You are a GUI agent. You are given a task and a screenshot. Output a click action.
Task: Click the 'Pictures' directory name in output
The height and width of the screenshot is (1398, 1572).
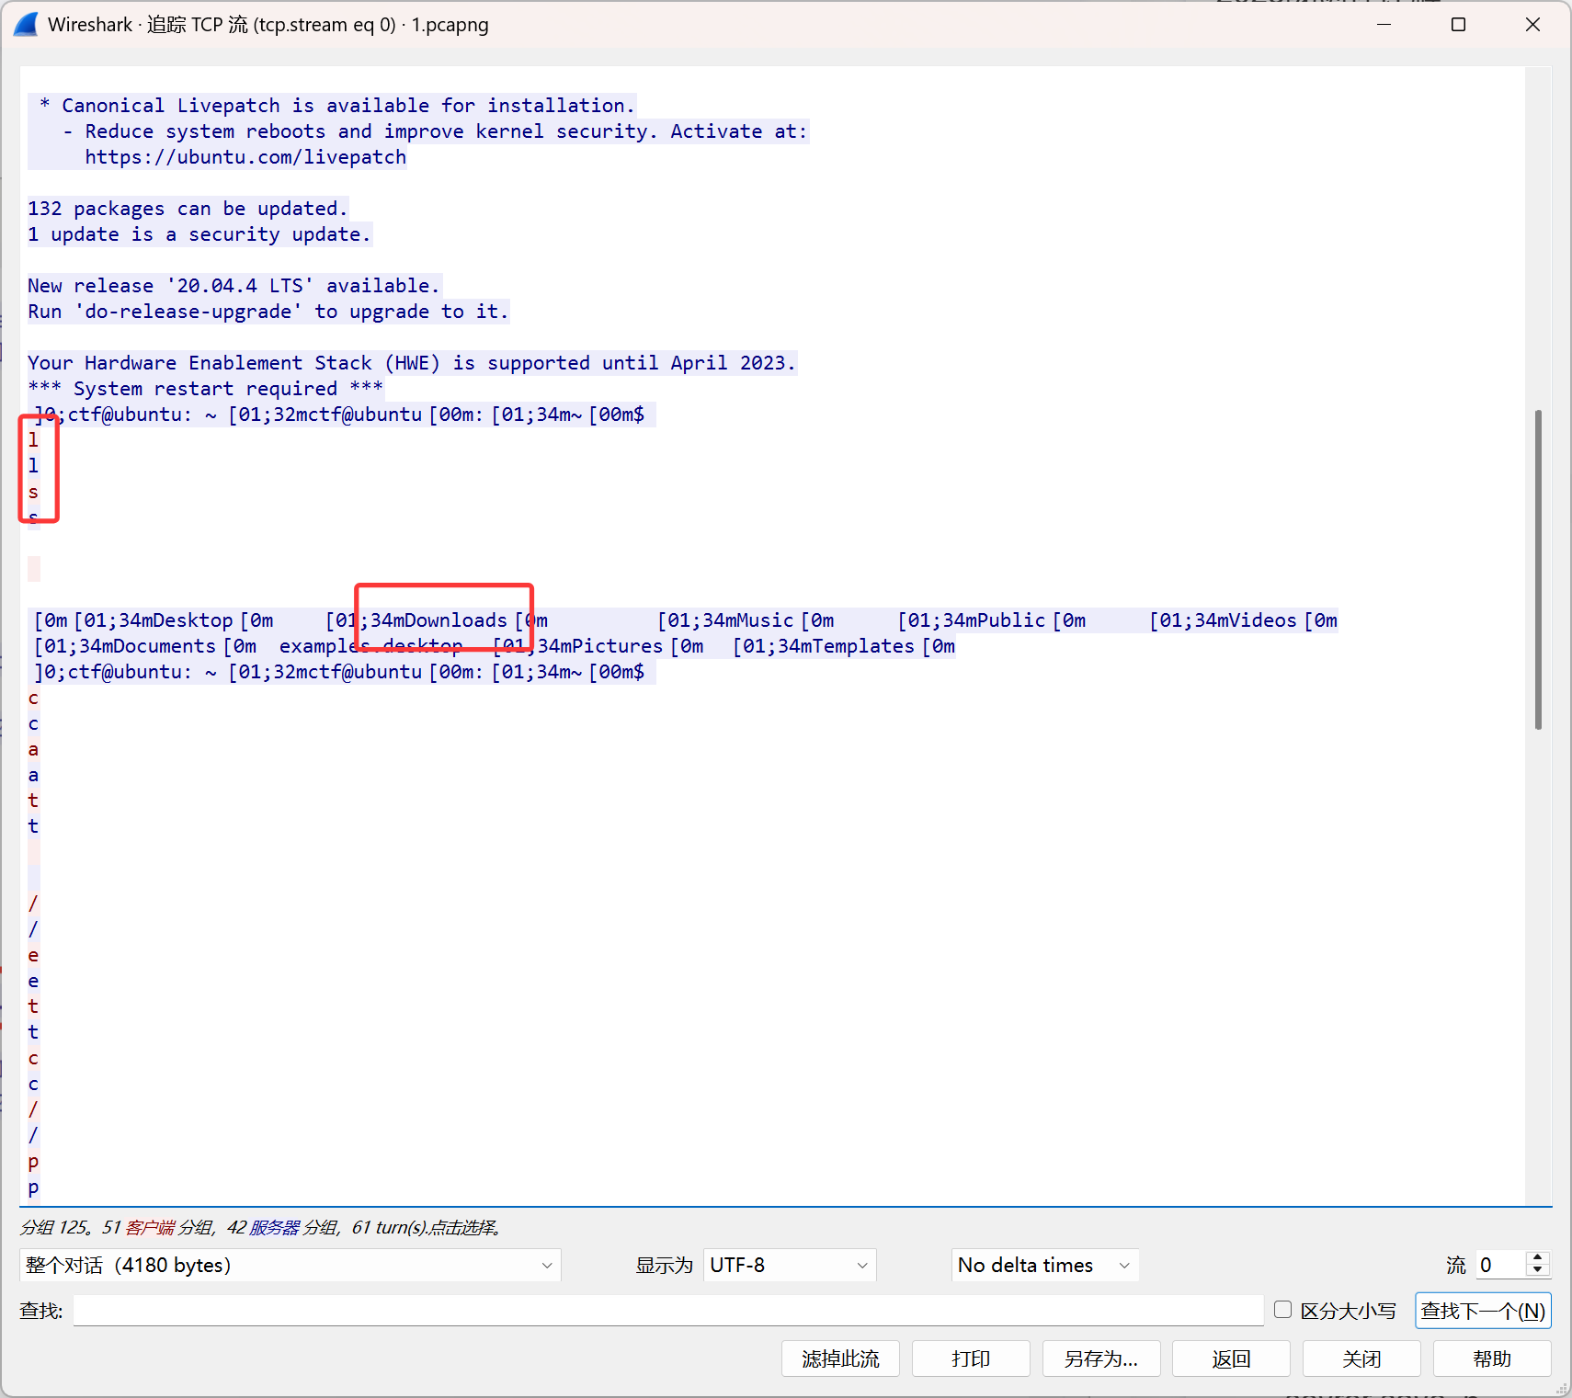click(x=617, y=646)
